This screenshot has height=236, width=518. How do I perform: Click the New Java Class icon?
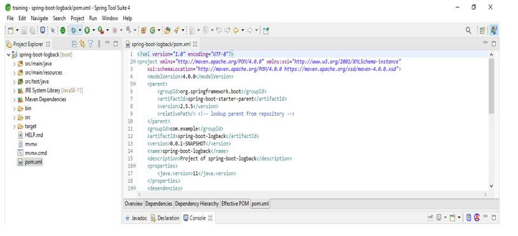152,30
